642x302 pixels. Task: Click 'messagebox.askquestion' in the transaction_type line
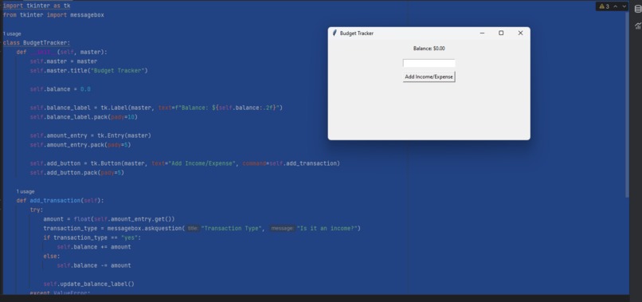(144, 228)
